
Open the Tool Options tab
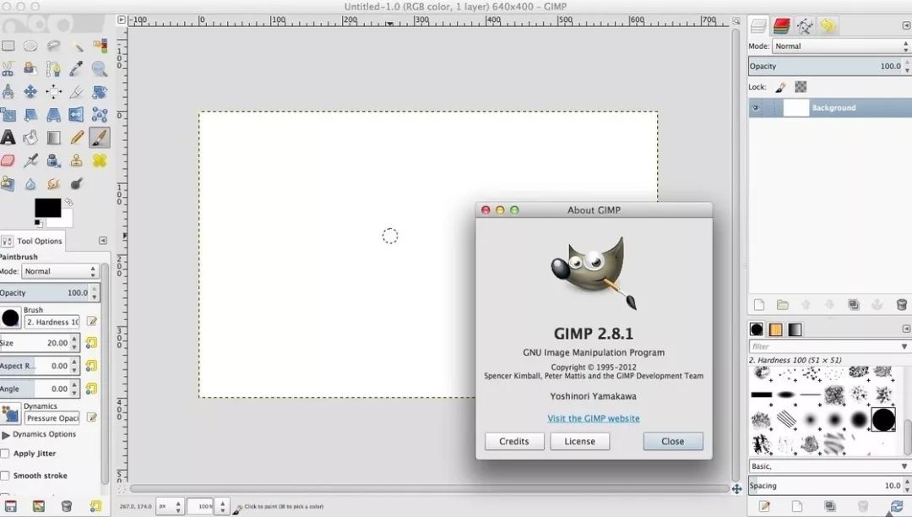point(32,241)
